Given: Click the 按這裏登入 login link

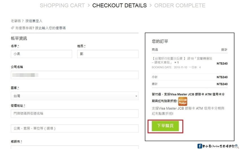Looking at the screenshot, I should point(34,21).
